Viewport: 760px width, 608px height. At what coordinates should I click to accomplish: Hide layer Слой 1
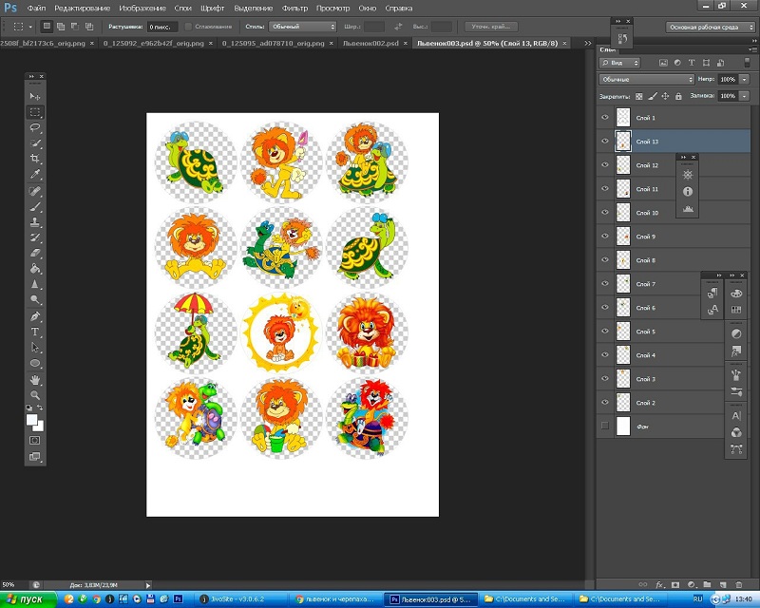click(605, 118)
